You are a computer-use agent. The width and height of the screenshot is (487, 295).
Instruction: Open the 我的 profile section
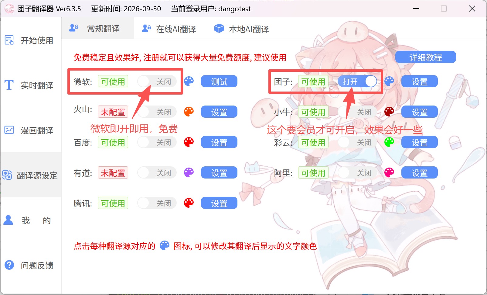click(x=31, y=220)
